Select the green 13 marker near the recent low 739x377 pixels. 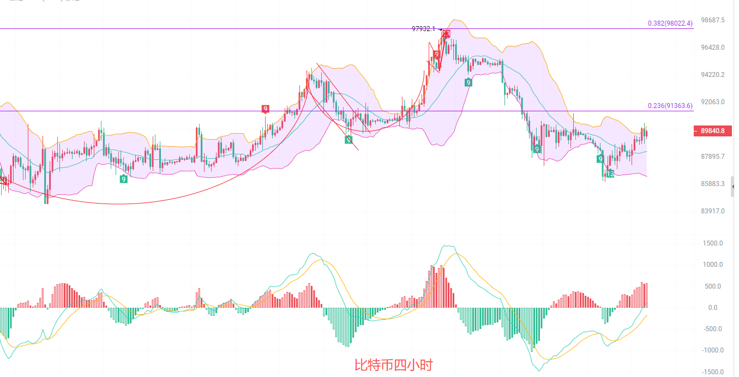(610, 173)
